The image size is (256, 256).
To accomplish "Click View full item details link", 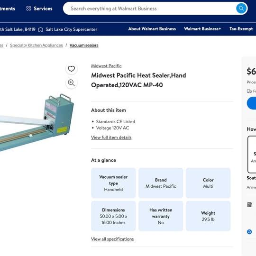I will click(111, 137).
